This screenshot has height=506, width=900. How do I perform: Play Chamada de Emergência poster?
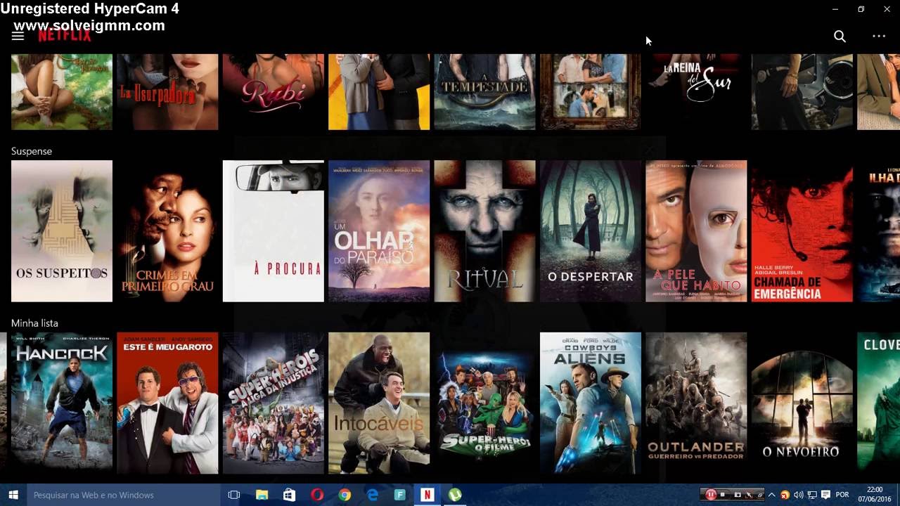(802, 231)
